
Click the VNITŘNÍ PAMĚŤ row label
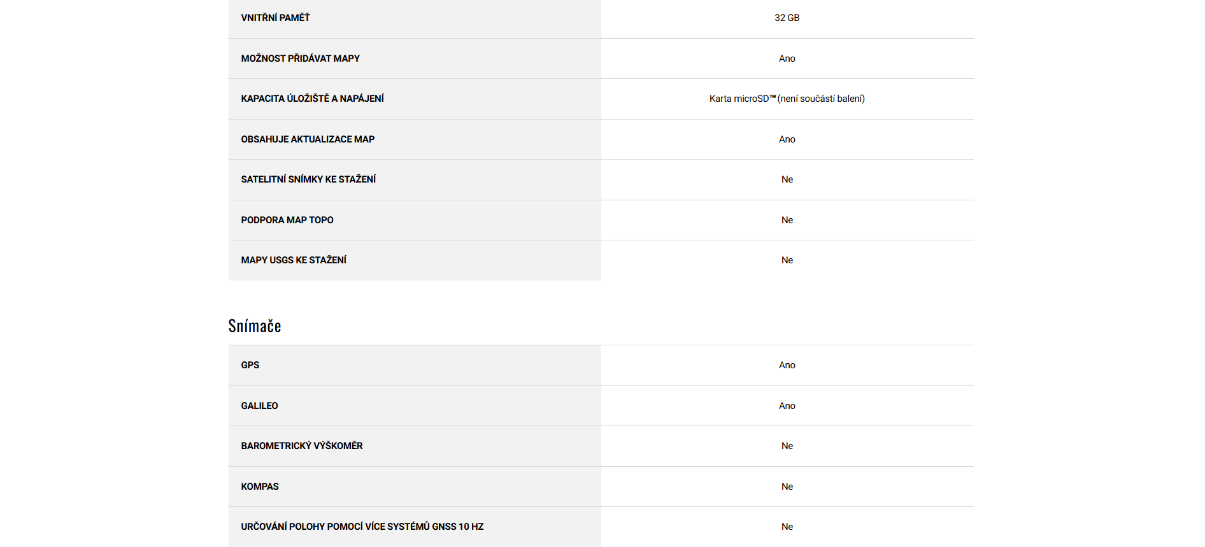coord(275,18)
